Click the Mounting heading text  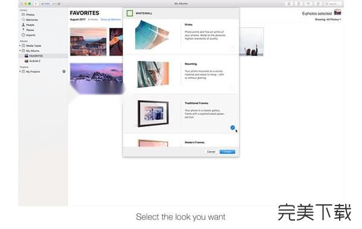pos(191,64)
